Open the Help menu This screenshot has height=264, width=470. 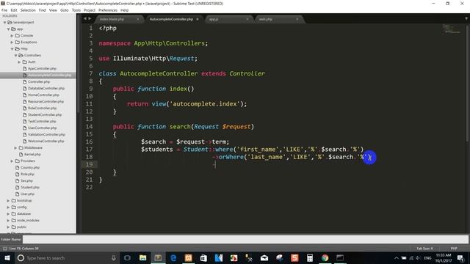pyautogui.click(x=124, y=10)
